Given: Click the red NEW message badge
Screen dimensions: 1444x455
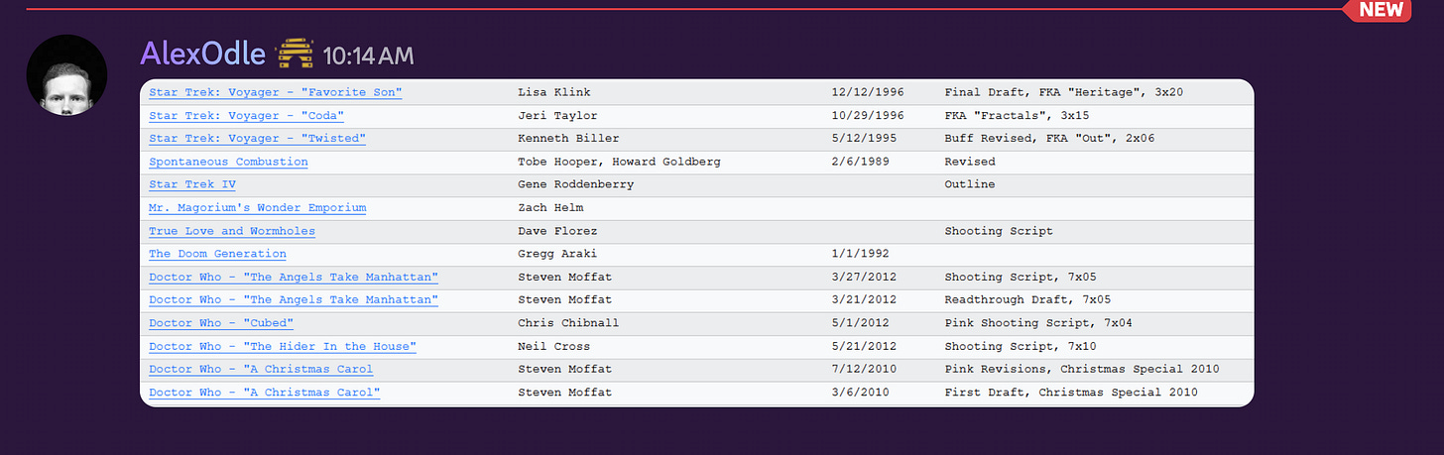Looking at the screenshot, I should pyautogui.click(x=1381, y=10).
